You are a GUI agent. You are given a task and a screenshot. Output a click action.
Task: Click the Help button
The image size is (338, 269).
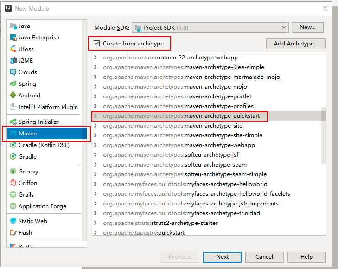[306, 257]
